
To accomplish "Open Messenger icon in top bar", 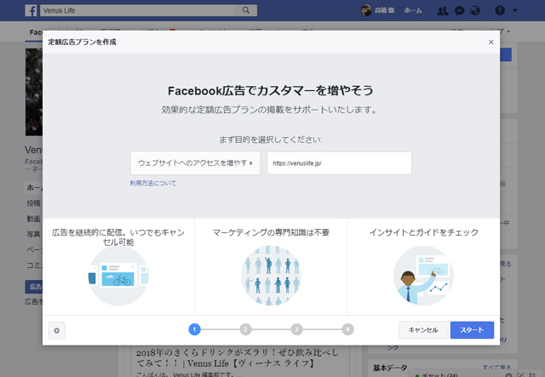I will coord(460,11).
